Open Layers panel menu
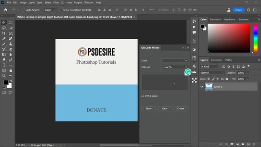 259,60
